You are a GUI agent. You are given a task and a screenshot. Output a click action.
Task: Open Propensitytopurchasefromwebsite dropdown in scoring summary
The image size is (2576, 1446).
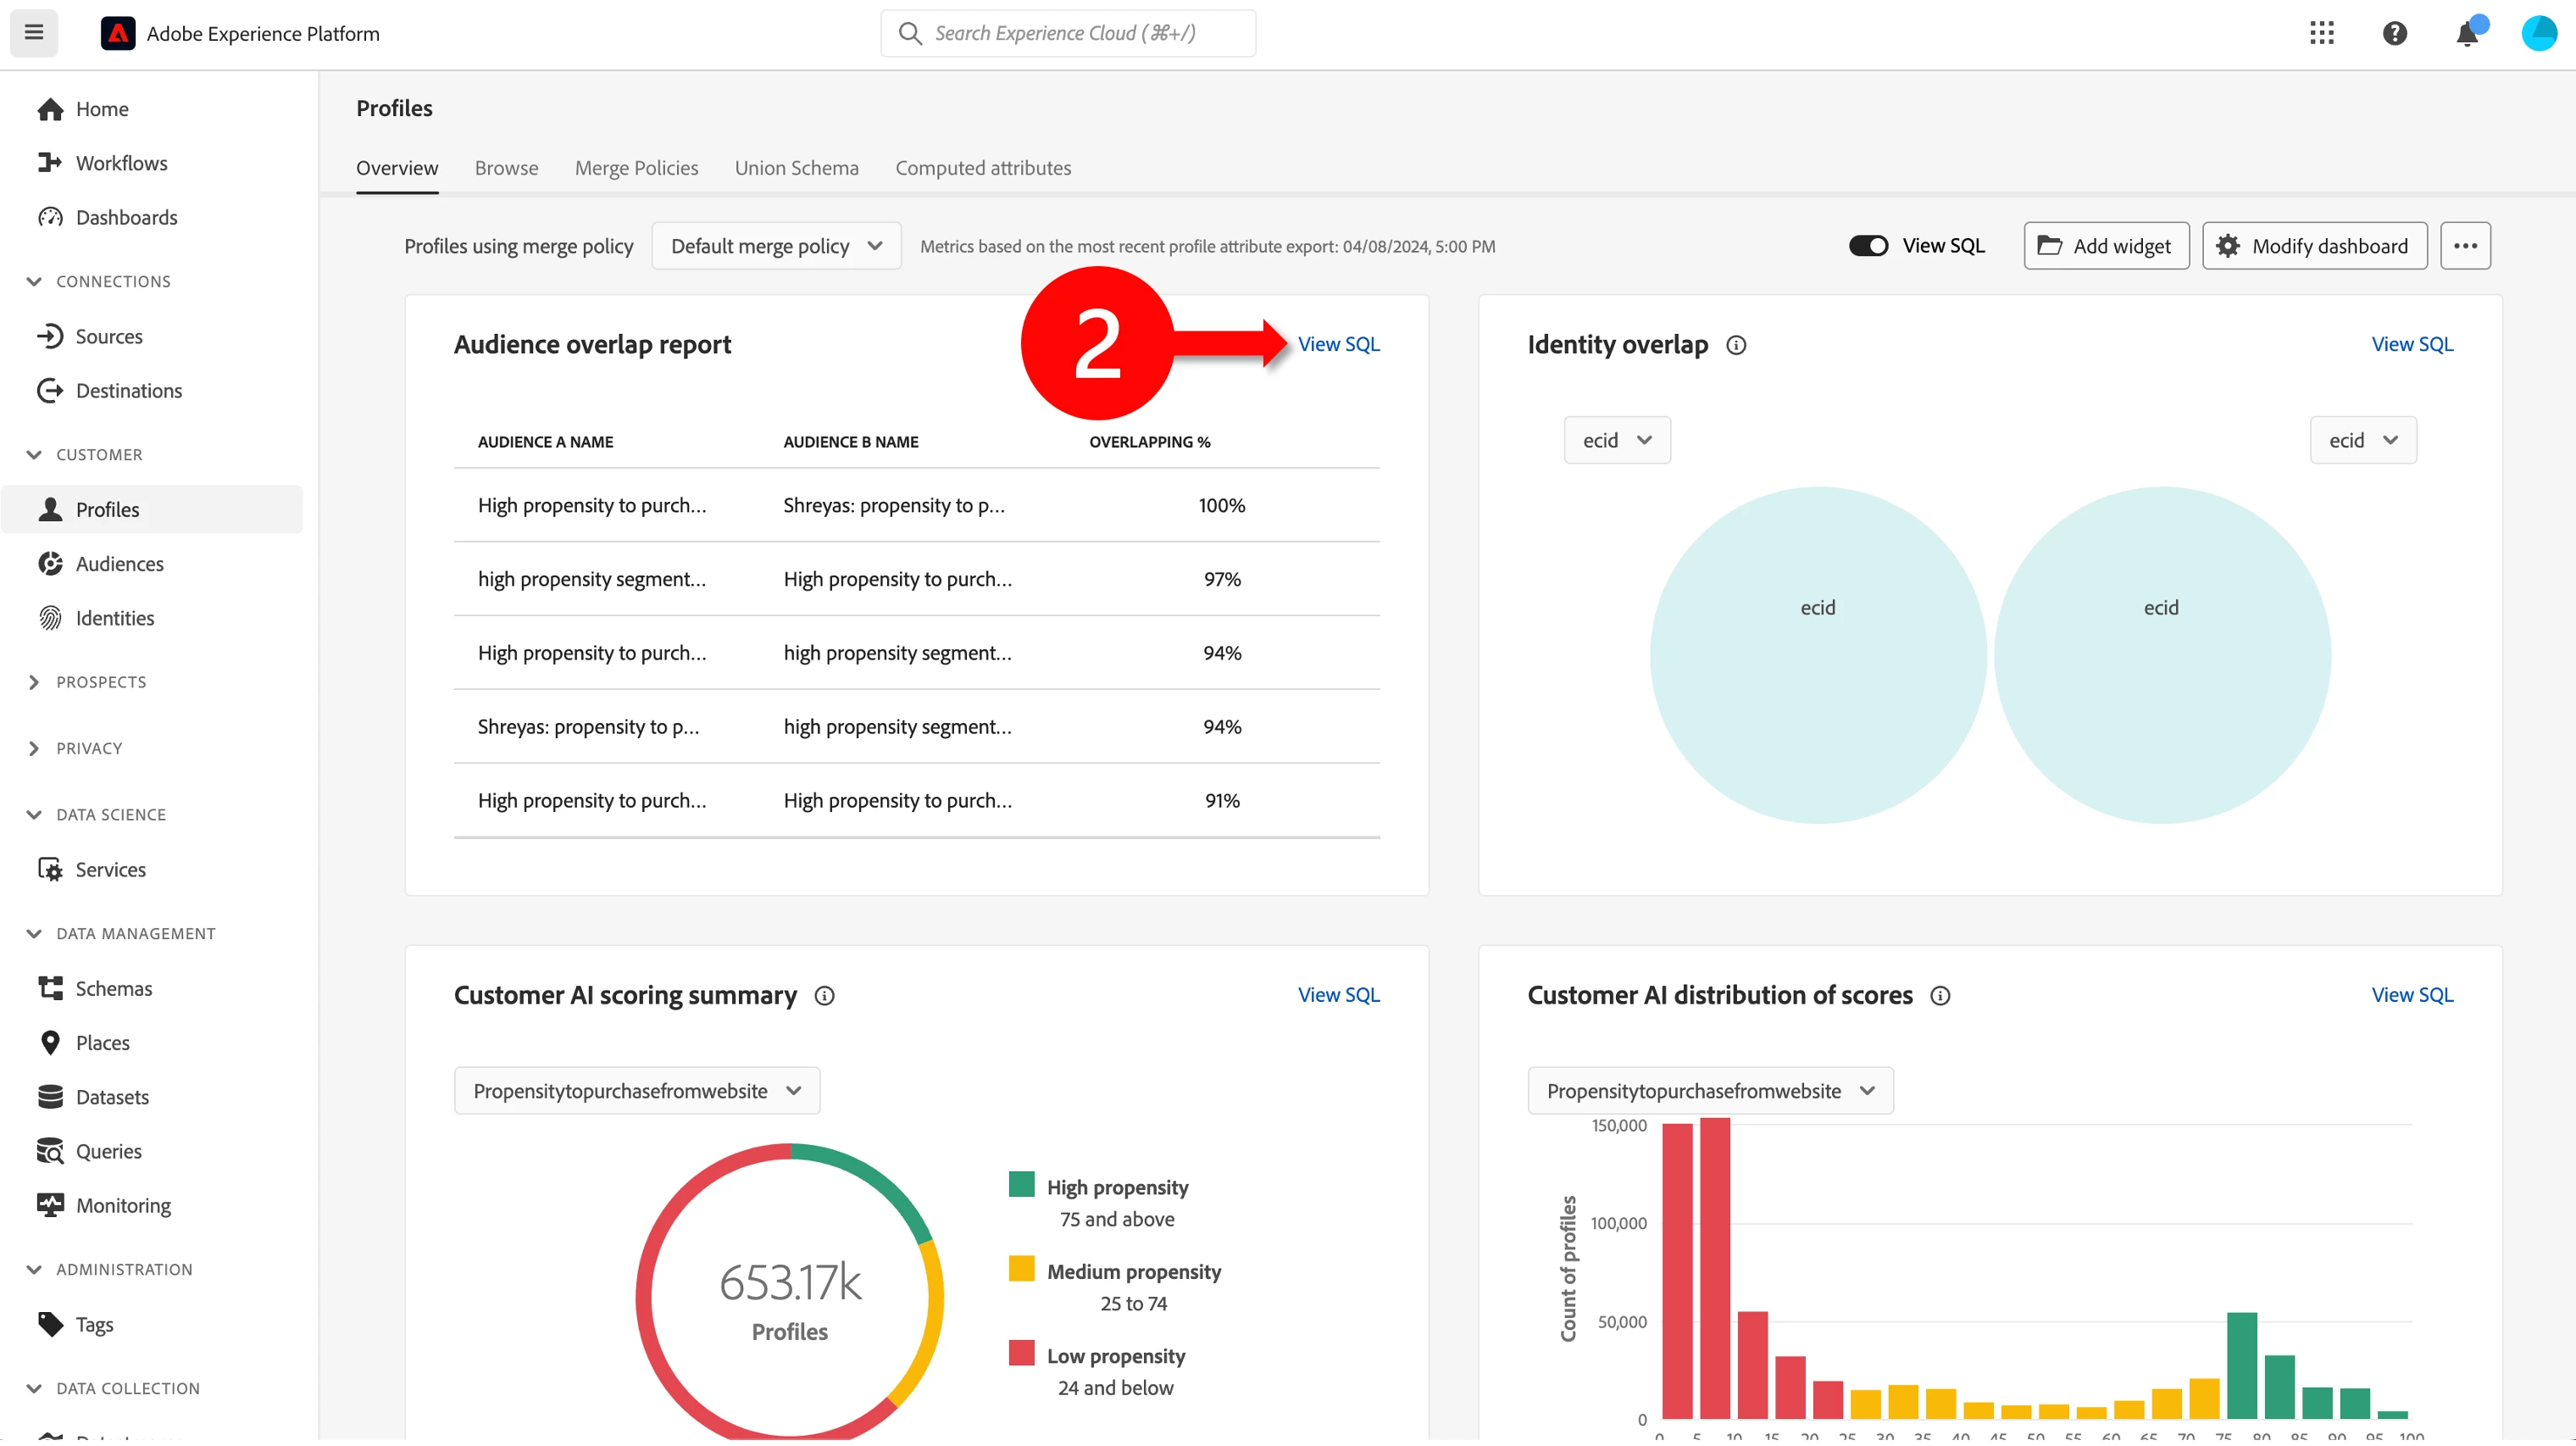[x=637, y=1091]
